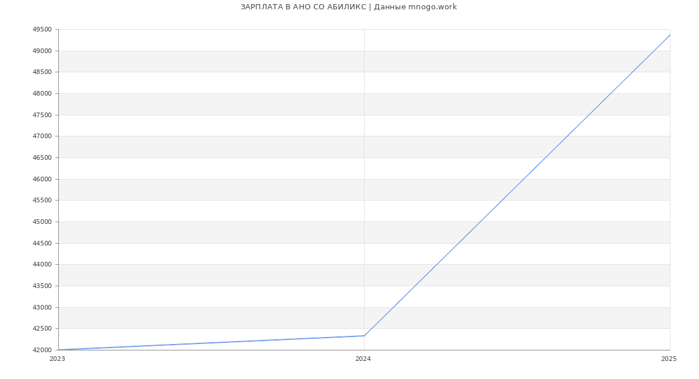Click the 48000 y-axis label
Viewport: 699px width, 379px height.
pyautogui.click(x=42, y=94)
